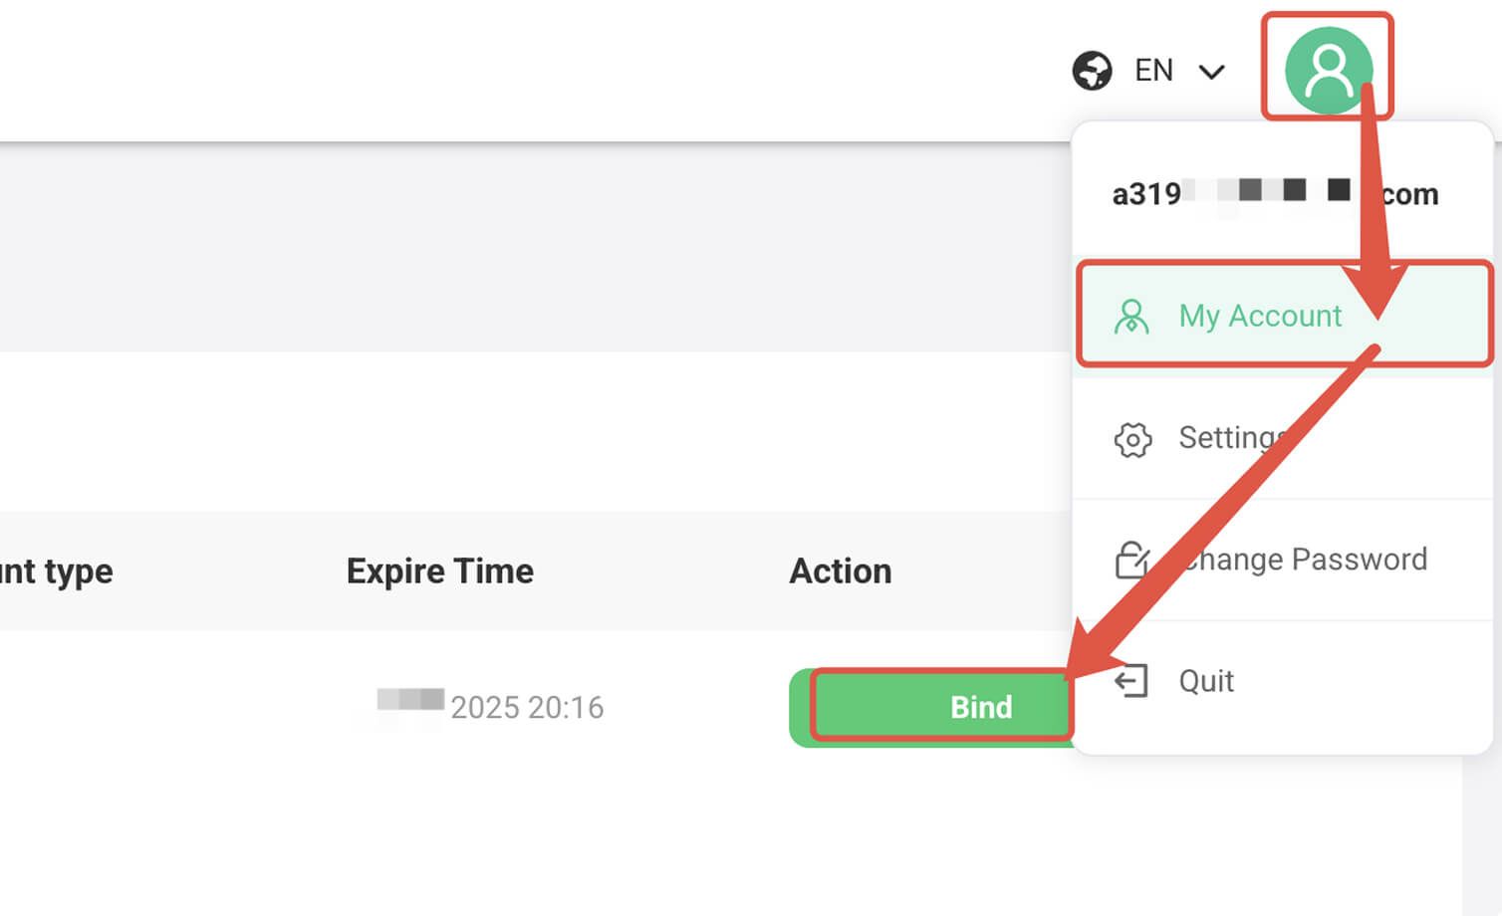Expand the EN language dropdown chevron
The image size is (1502, 916).
[x=1212, y=72]
